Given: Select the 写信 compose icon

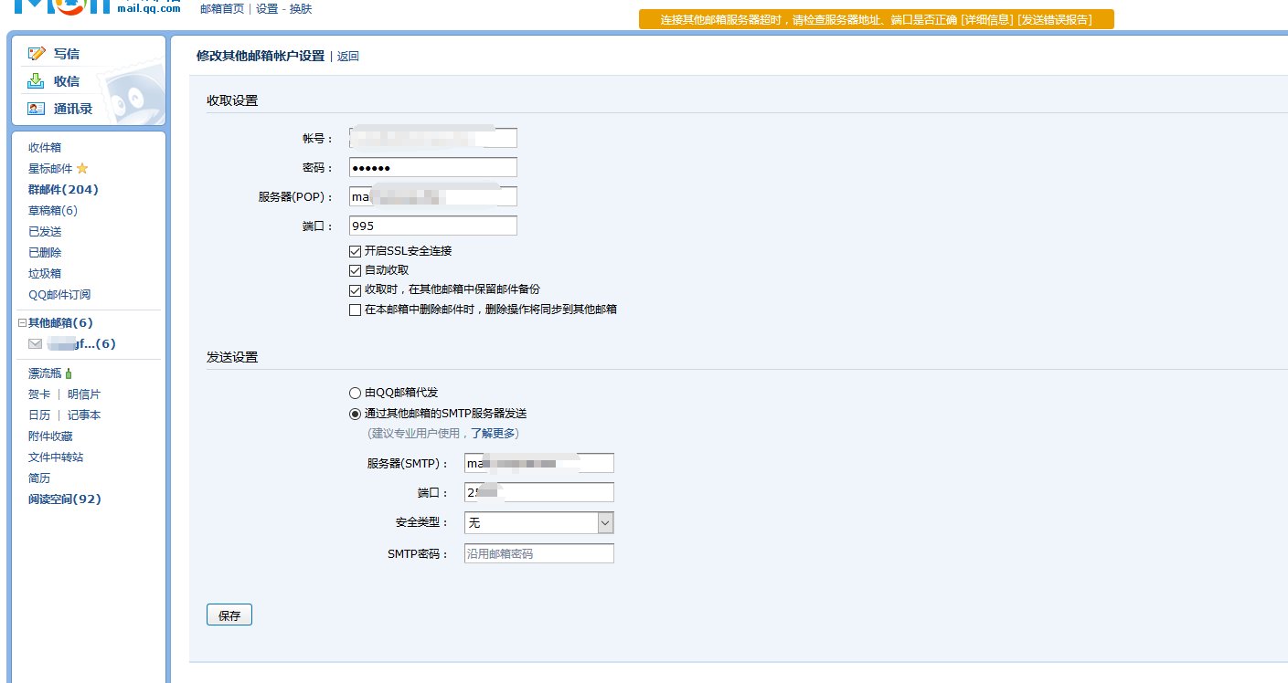Looking at the screenshot, I should coord(38,53).
